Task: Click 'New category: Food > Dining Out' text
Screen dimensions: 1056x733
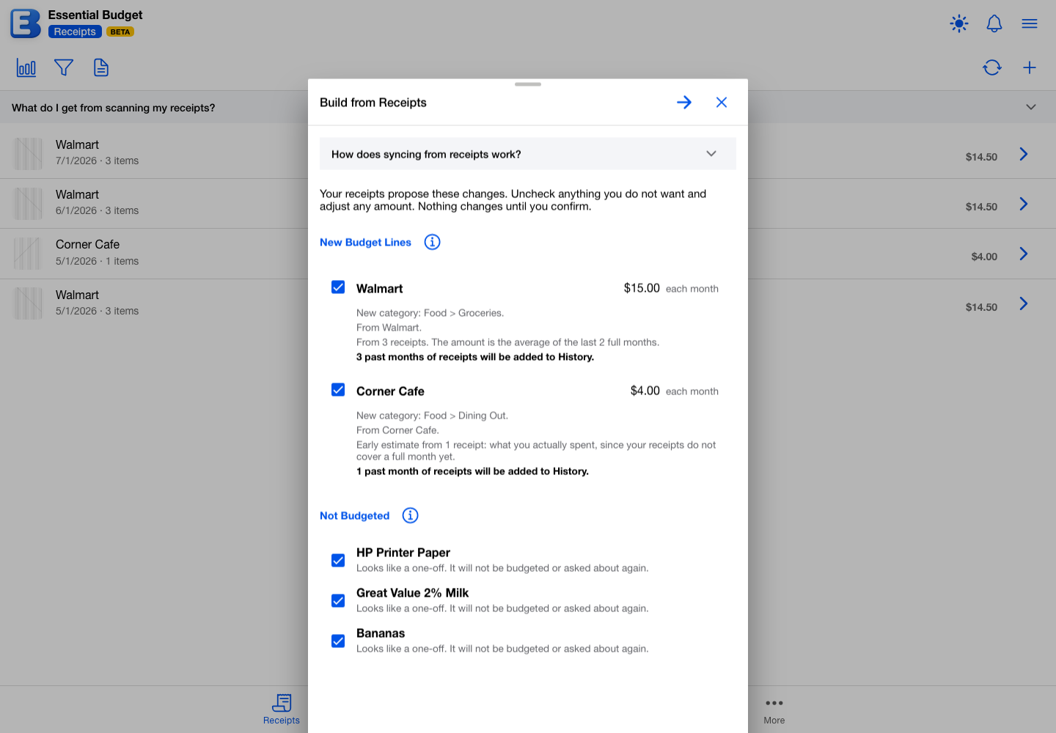Action: pos(433,416)
